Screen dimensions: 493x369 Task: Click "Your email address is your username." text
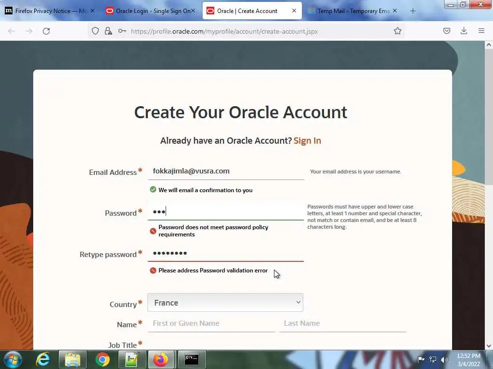pos(356,172)
